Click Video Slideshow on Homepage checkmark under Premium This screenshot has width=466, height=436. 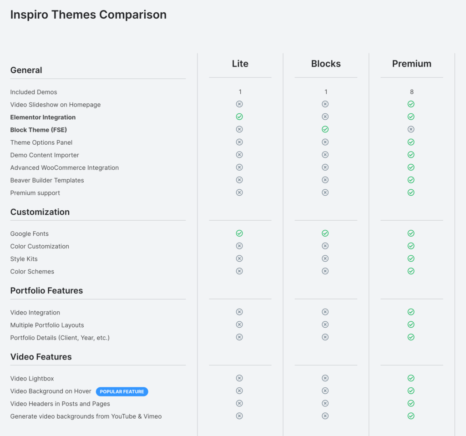pyautogui.click(x=411, y=104)
